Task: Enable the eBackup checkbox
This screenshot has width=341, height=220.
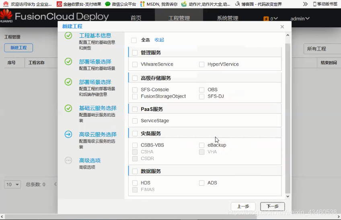Action: pos(201,145)
